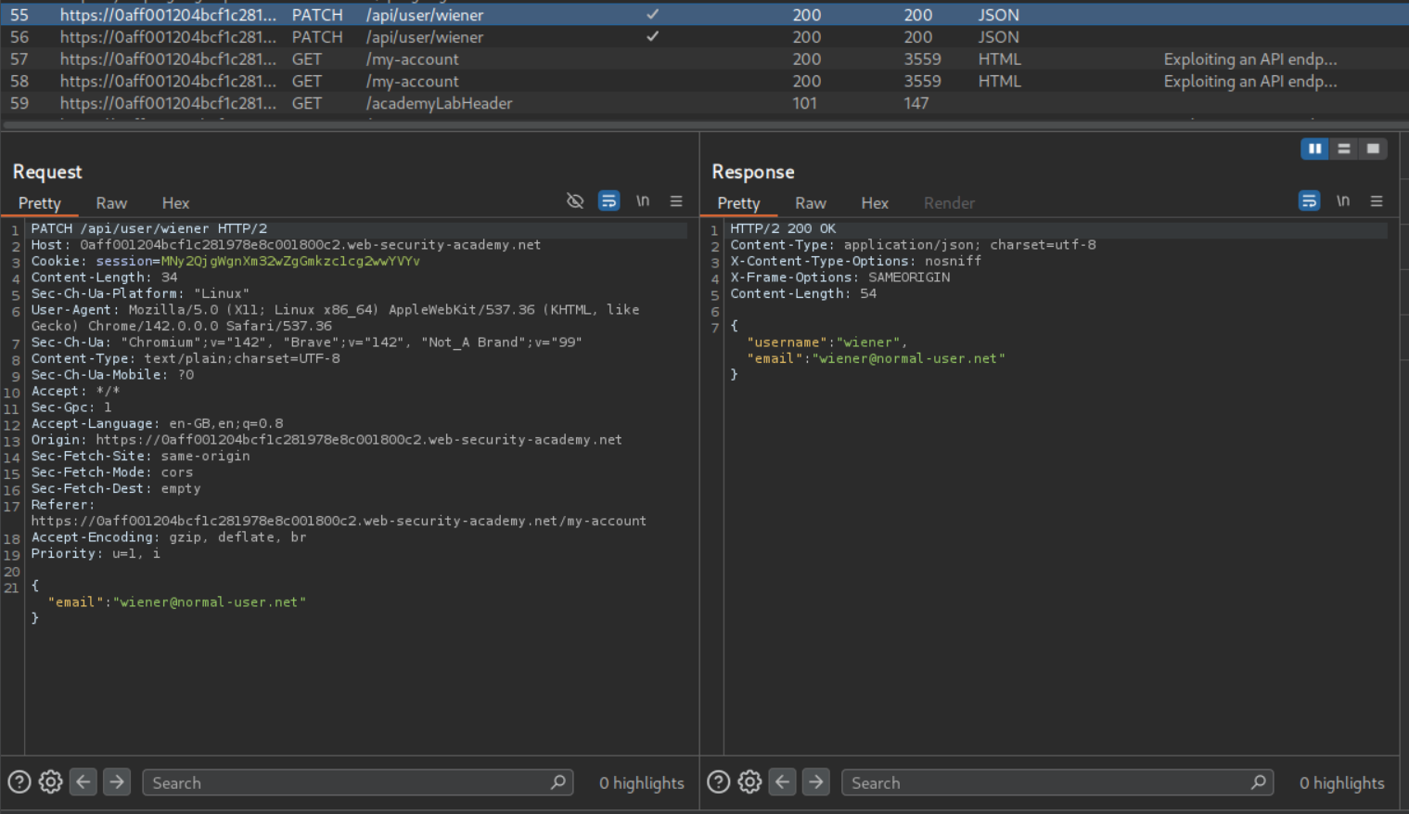Switch Request view to Raw tab
The width and height of the screenshot is (1409, 814).
111,203
